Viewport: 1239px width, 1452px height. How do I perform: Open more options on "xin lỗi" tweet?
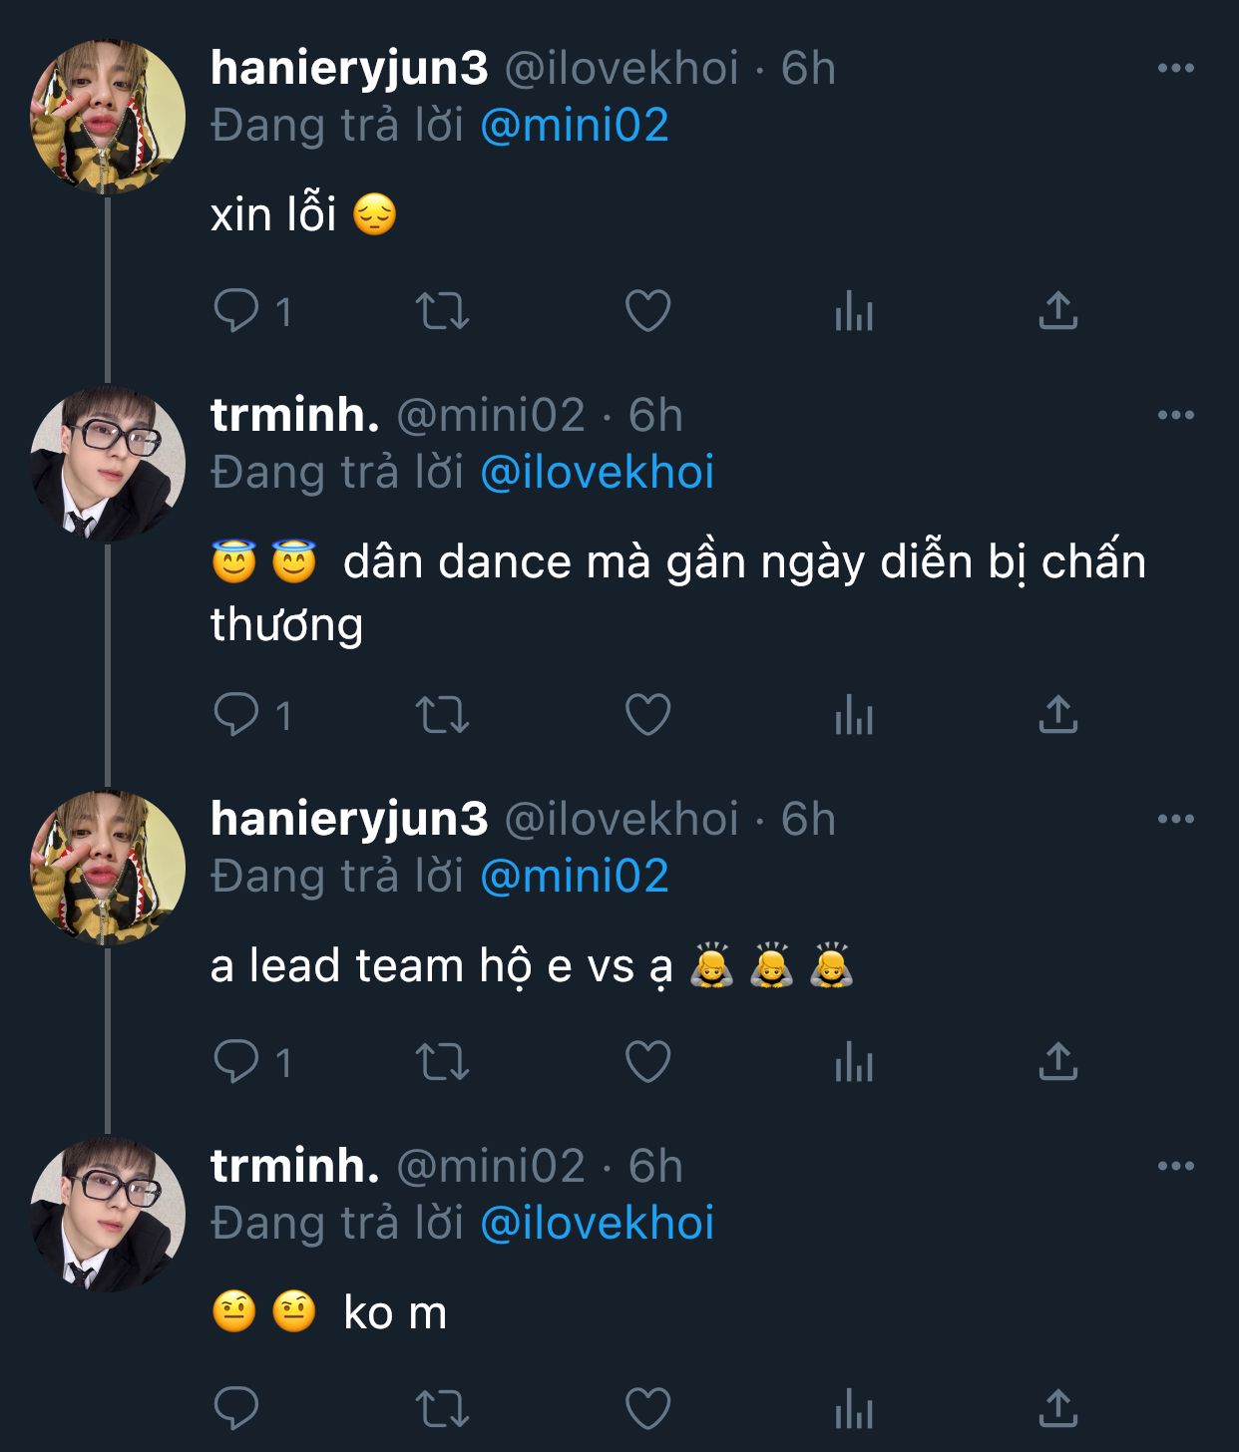pyautogui.click(x=1175, y=68)
